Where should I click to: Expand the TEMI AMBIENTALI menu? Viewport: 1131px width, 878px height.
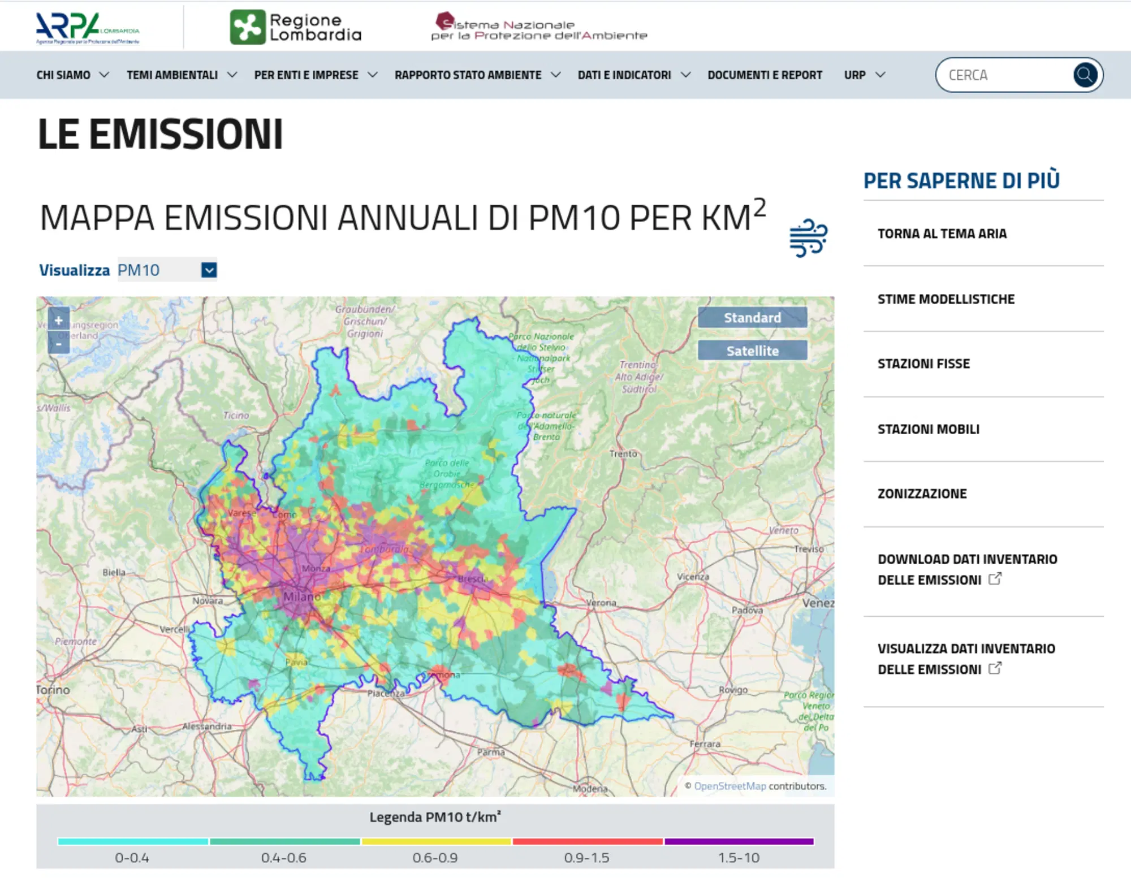tap(173, 74)
